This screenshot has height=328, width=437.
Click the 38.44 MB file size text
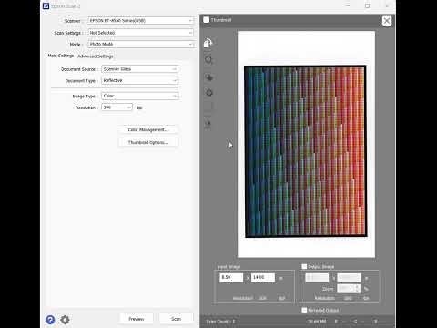click(317, 321)
